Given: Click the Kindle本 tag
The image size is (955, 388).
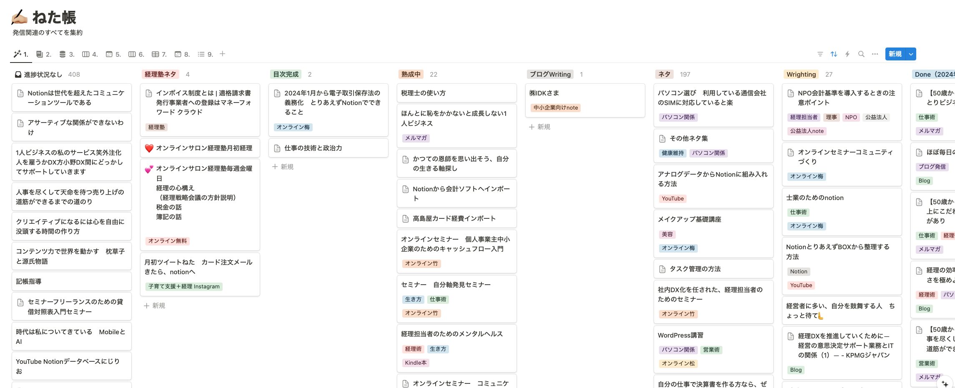Looking at the screenshot, I should pyautogui.click(x=416, y=363).
